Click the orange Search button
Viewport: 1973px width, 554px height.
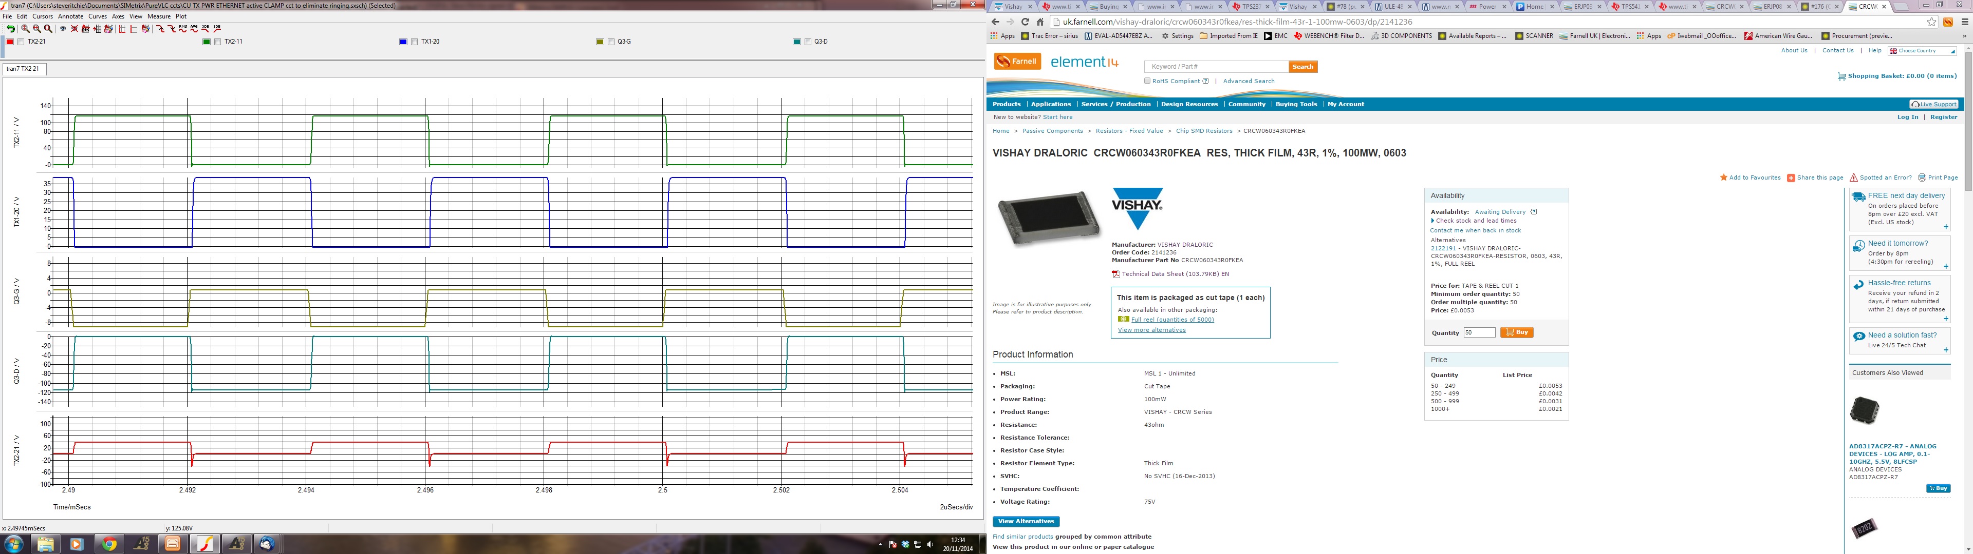pos(1303,67)
